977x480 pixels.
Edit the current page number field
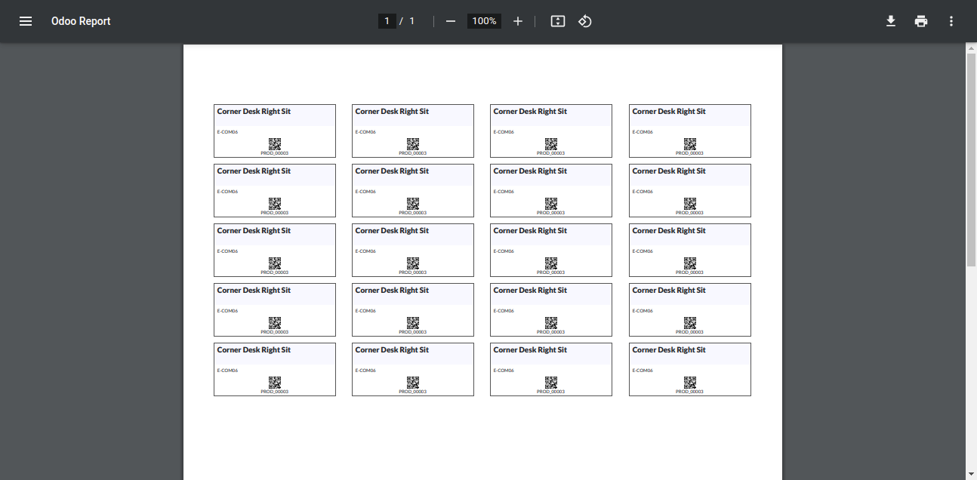387,21
